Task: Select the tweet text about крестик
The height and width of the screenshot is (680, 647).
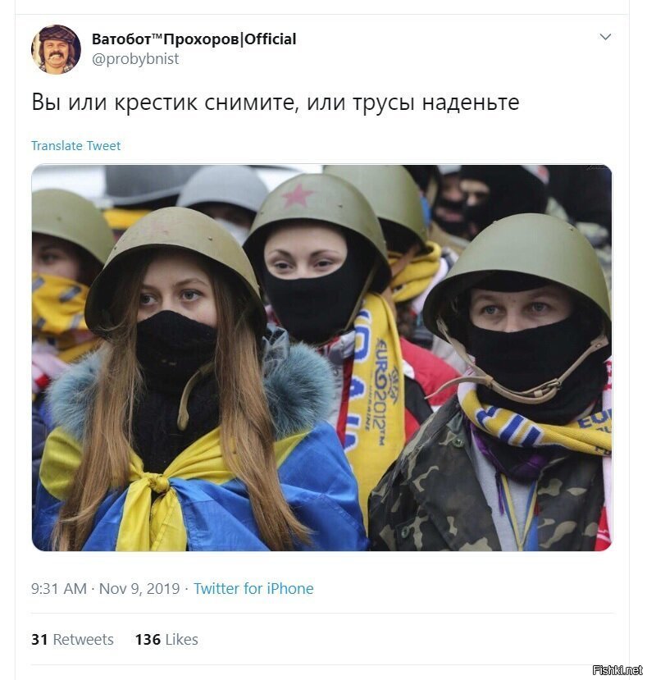Action: click(x=276, y=103)
